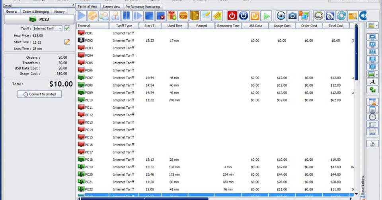Sort by the Remaining Time column header

[x=228, y=25]
